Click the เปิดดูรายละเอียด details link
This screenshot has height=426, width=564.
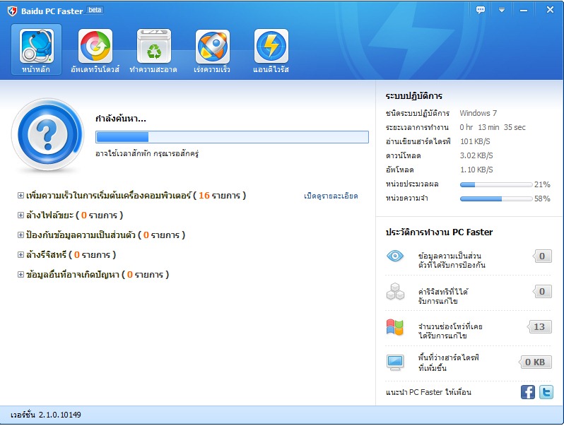pyautogui.click(x=331, y=196)
